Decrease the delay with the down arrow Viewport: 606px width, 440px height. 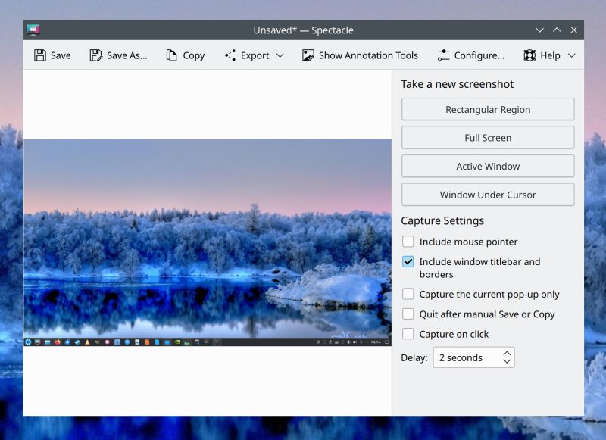[507, 361]
